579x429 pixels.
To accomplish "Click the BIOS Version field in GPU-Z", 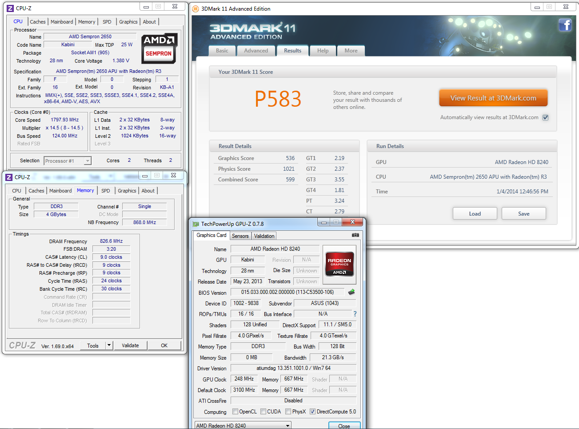I will 288,292.
